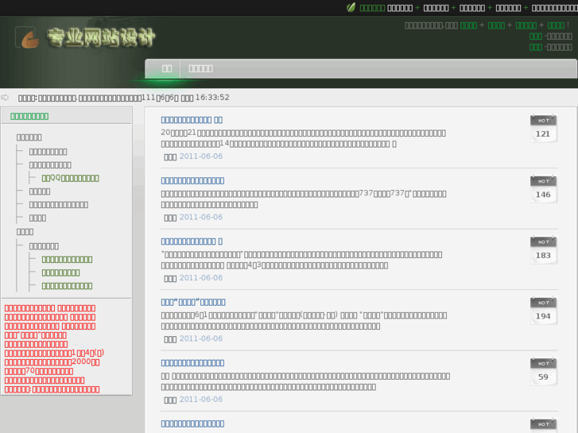The width and height of the screenshot is (578, 433).
Task: Click the date 2011-06-06 under the HOT 121 article
Action: (x=201, y=157)
